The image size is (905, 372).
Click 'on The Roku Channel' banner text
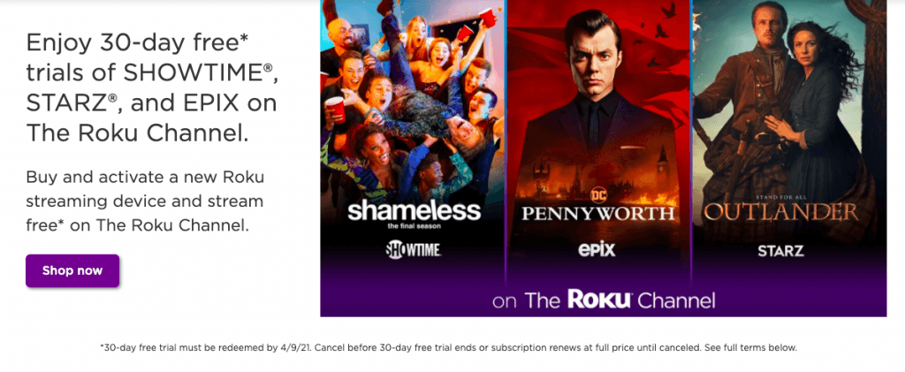click(603, 300)
